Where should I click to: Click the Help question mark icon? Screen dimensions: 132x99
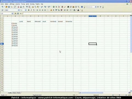[82, 7]
